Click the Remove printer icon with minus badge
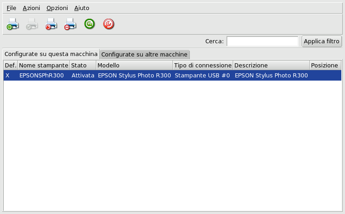 coord(70,24)
